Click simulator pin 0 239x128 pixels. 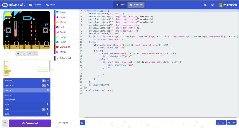click(x=7, y=45)
